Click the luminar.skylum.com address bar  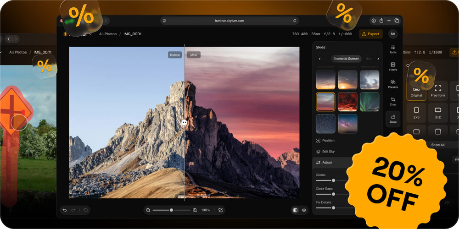(229, 21)
